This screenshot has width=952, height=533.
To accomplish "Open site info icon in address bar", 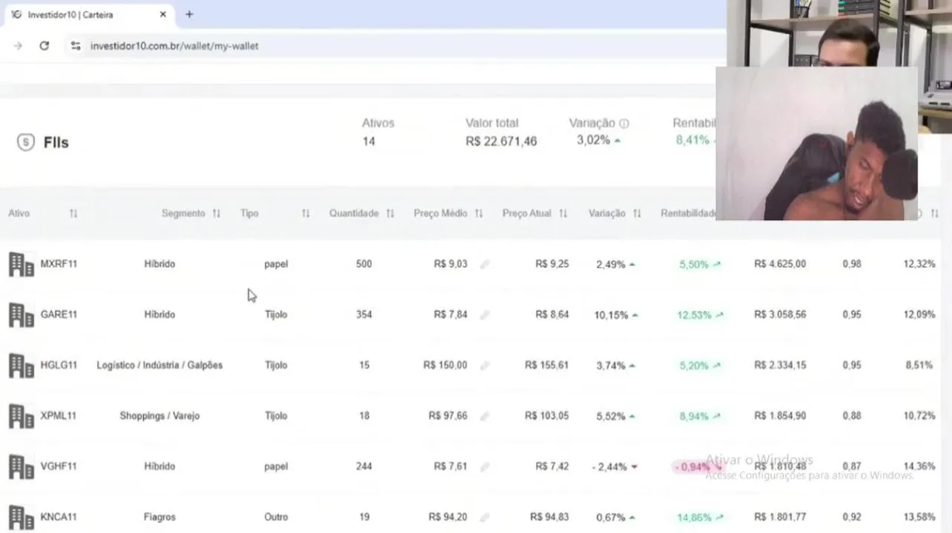I will [76, 46].
